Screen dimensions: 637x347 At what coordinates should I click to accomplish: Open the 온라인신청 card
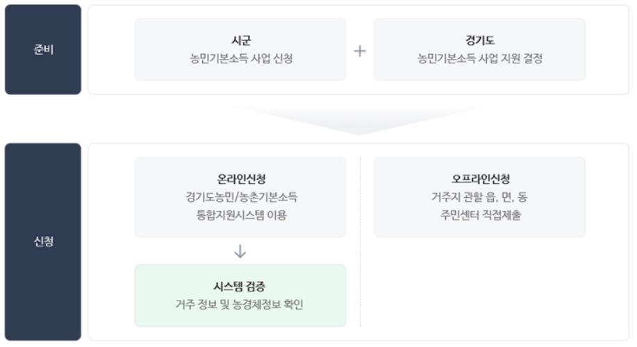[x=240, y=197]
